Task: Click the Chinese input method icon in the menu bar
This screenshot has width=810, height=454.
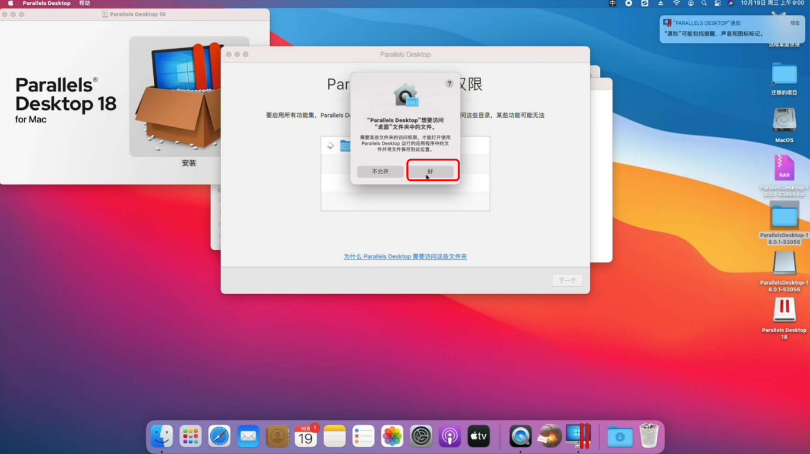Action: tap(613, 4)
